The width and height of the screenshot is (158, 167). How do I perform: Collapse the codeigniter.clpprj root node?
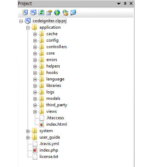21,21
